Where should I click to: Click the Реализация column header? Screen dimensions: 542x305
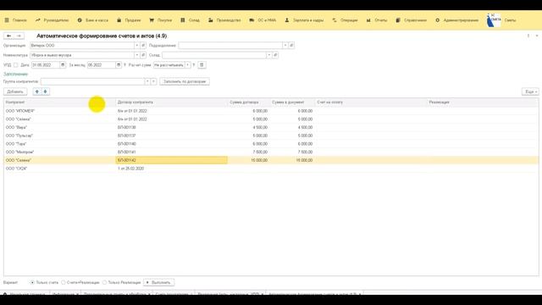(483, 103)
